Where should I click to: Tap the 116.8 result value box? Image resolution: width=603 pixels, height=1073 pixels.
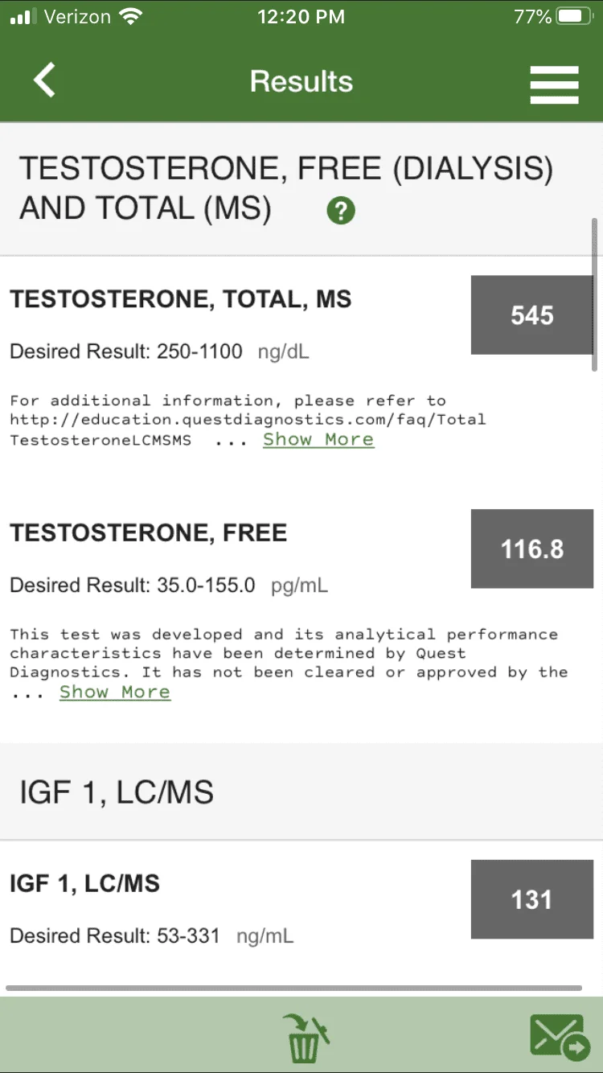tap(532, 549)
